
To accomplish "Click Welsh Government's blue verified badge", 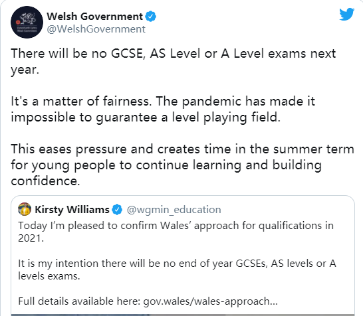I will click(x=151, y=17).
